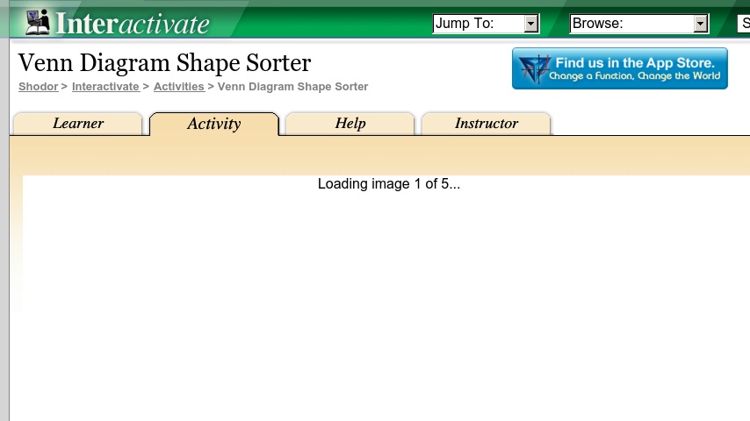Click the Shodor emblem in App Store banner

point(532,68)
